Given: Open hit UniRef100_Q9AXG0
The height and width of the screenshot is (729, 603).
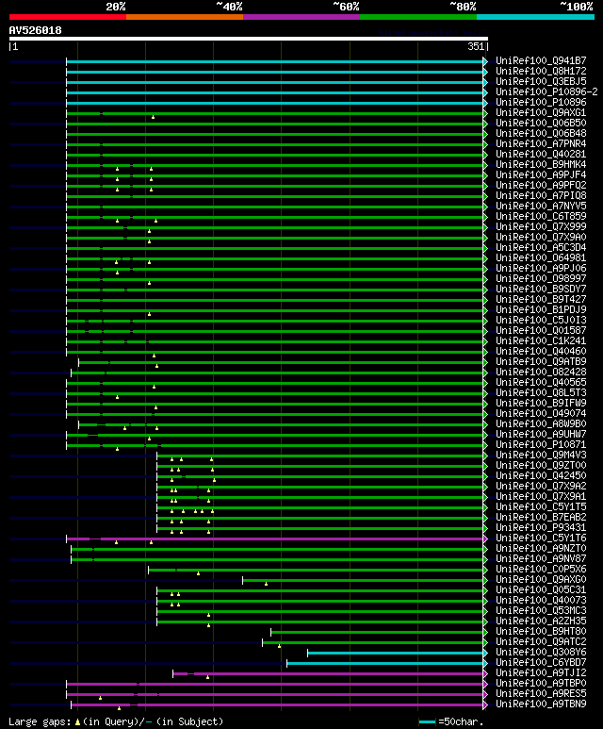Looking at the screenshot, I should coord(541,580).
